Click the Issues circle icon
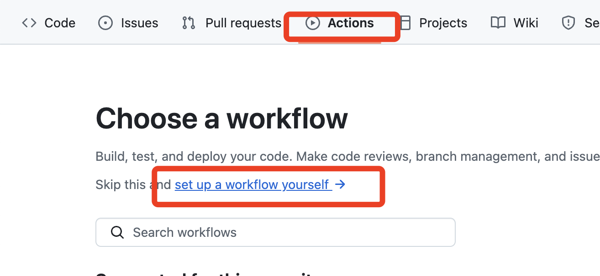 (x=105, y=23)
